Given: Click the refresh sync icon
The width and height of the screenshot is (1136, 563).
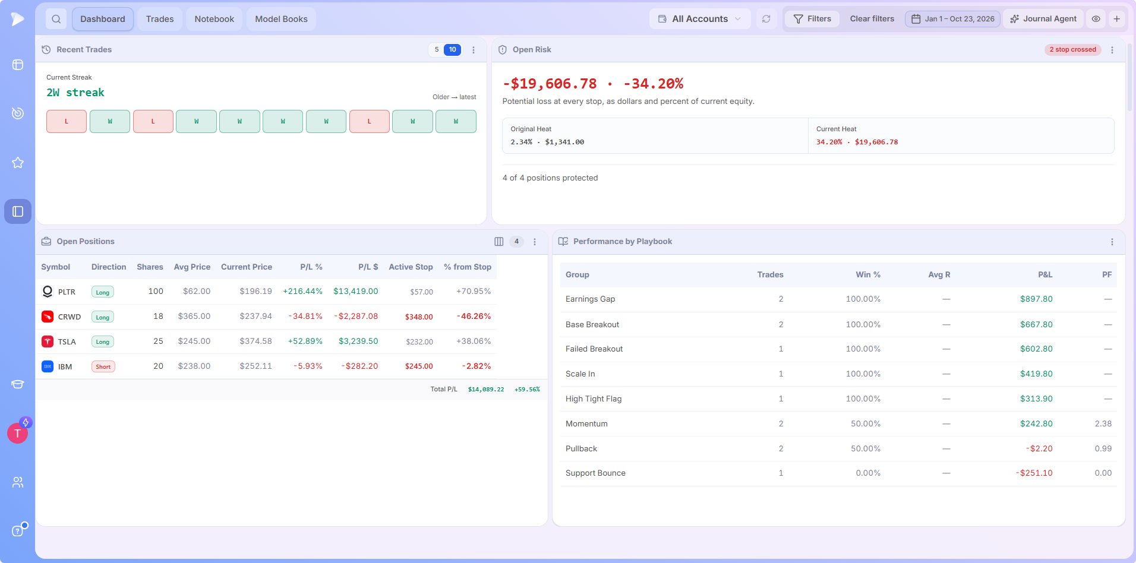Looking at the screenshot, I should click(766, 19).
